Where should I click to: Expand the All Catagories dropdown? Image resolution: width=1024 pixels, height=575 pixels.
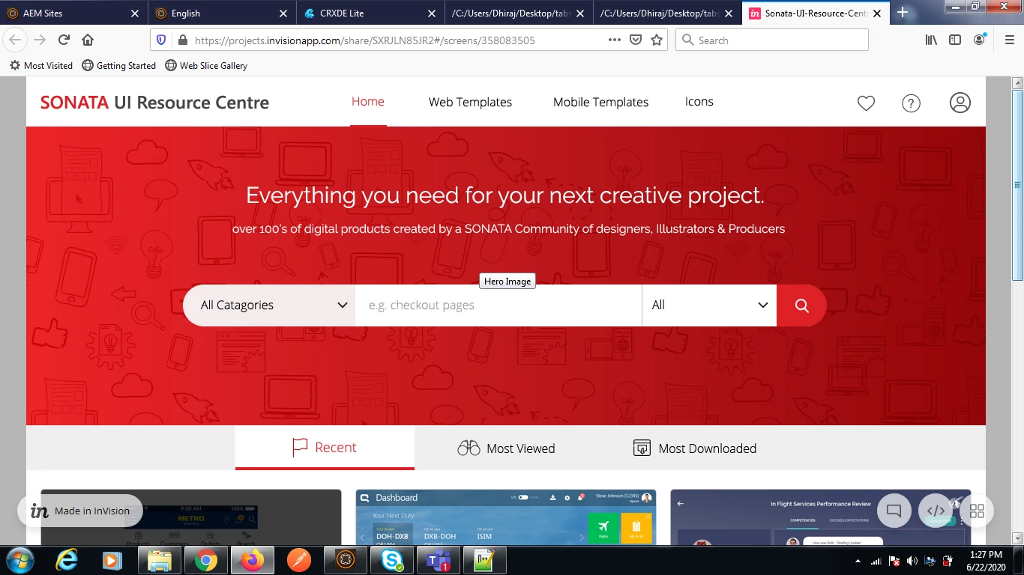(269, 305)
